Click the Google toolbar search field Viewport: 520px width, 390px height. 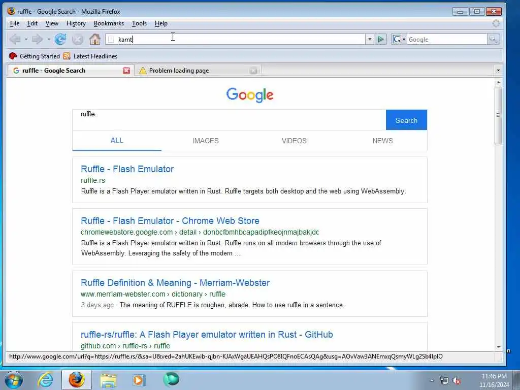tap(447, 40)
